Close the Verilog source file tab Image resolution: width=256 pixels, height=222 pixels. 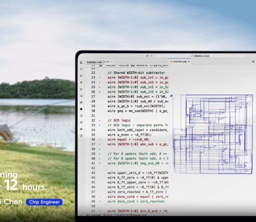coord(112,62)
